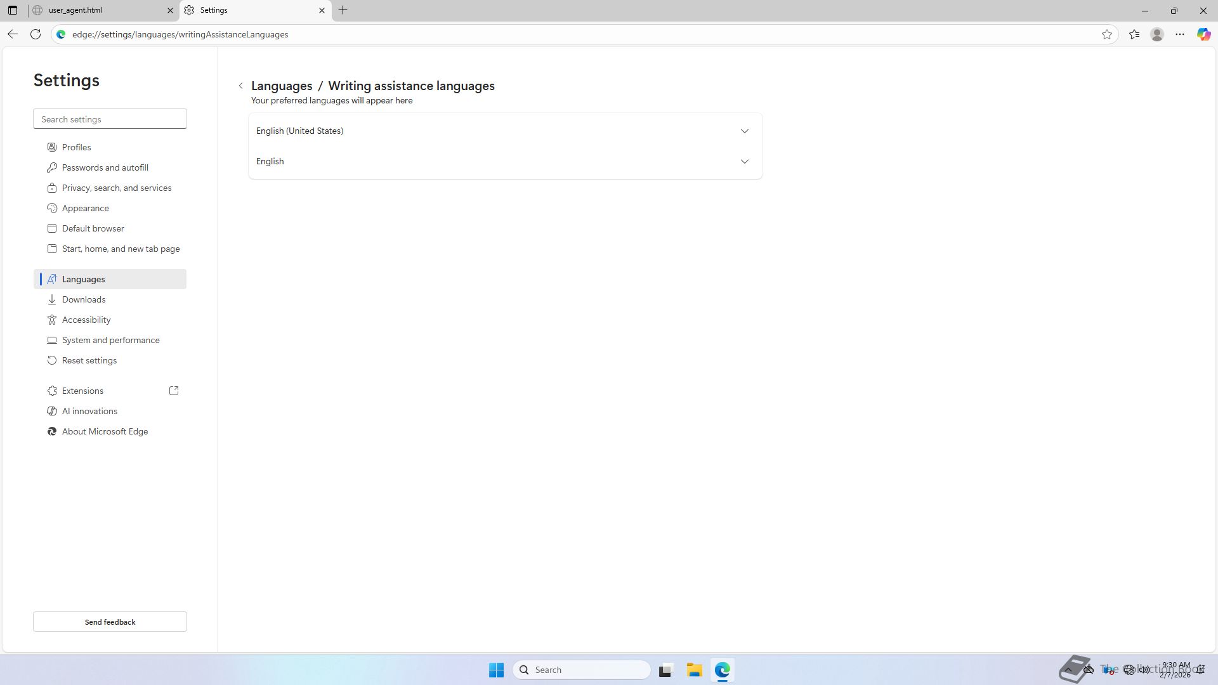Open the Appearance settings section

click(x=86, y=208)
